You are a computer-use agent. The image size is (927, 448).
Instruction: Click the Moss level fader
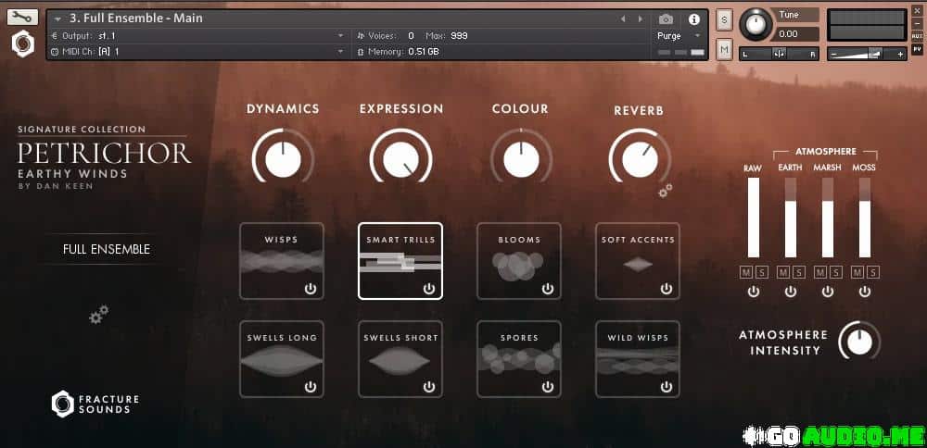tap(865, 218)
